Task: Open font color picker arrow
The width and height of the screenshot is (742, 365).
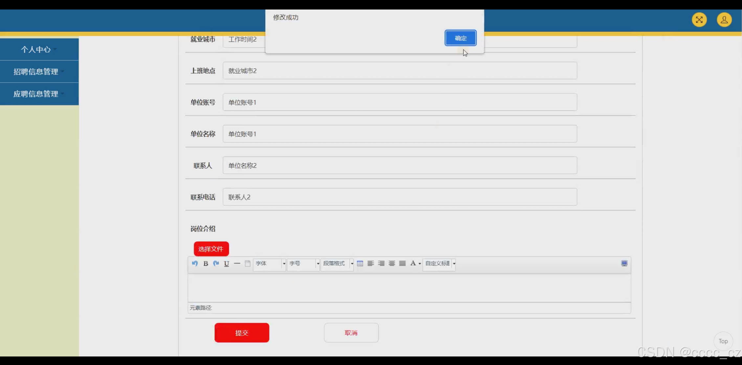Action: click(x=420, y=264)
